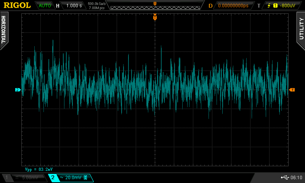
Task: Click the orange trigger marker in memory bar
Action: pos(155,4)
